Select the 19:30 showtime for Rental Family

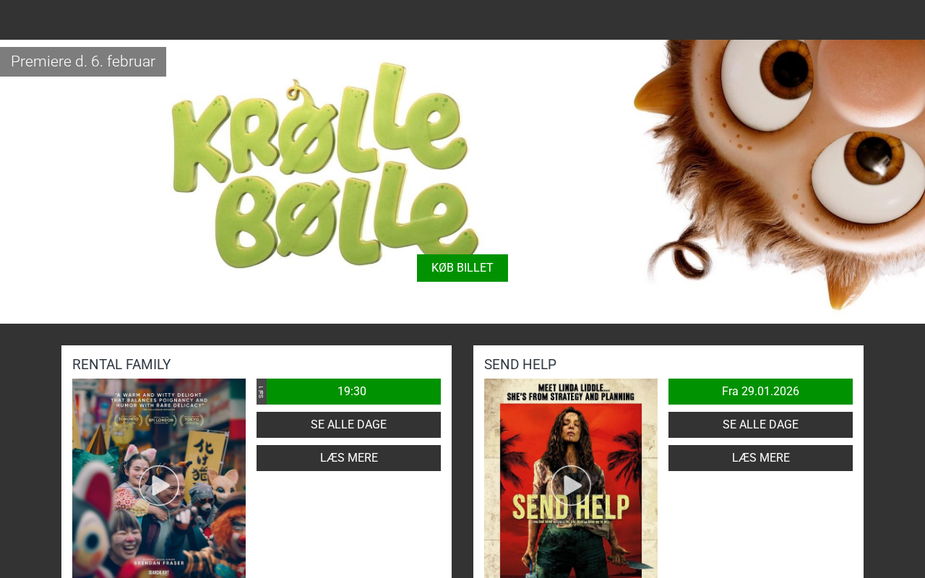click(353, 392)
